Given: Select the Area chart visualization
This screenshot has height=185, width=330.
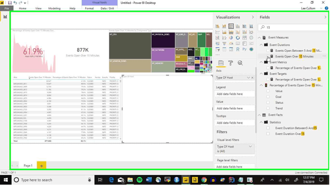Looking at the screenshot, I should point(224,32).
